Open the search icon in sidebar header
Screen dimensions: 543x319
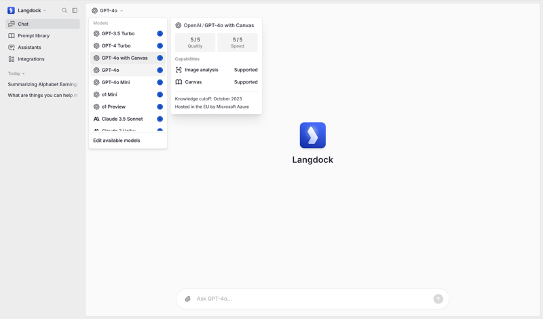point(64,10)
